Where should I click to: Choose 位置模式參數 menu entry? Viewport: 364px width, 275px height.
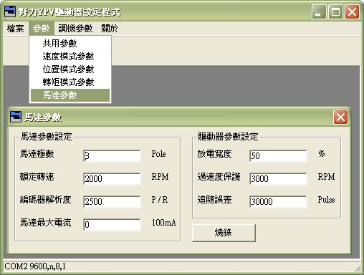click(x=70, y=69)
